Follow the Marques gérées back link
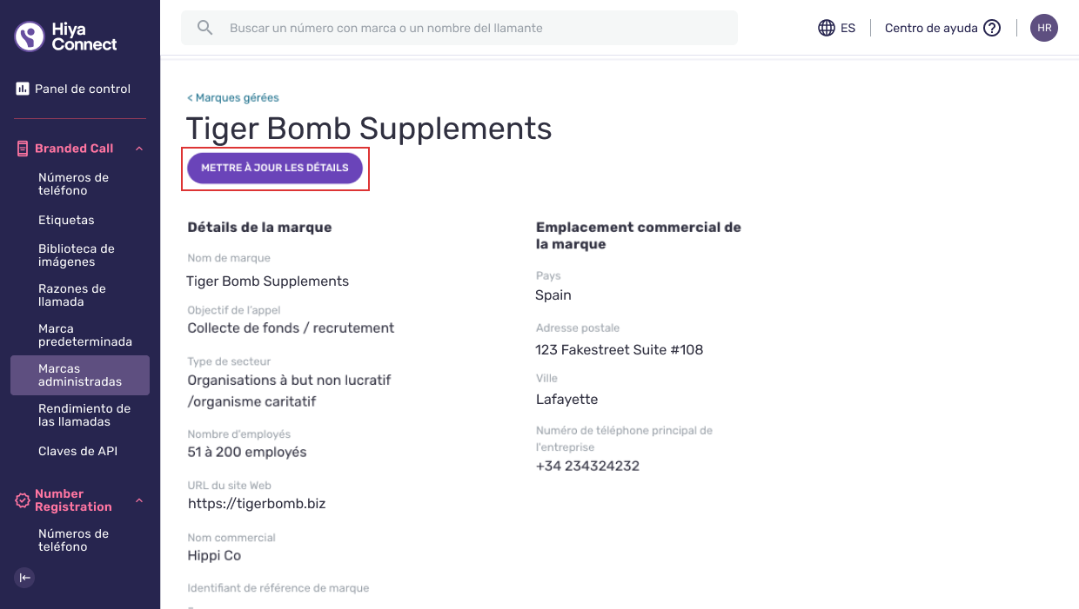Viewport: 1079px width, 609px height. point(233,97)
